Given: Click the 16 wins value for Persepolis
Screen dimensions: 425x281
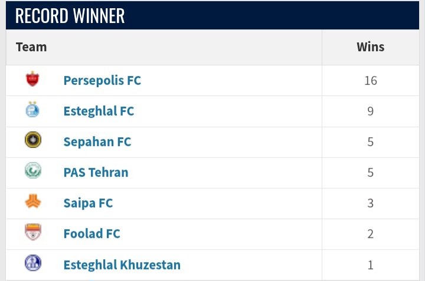Looking at the screenshot, I should tap(371, 81).
